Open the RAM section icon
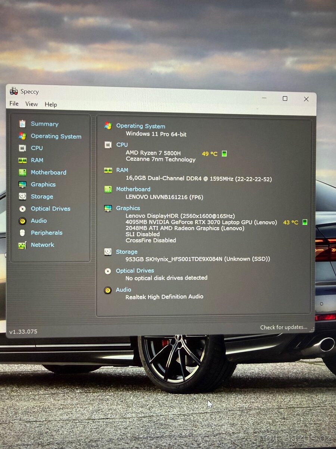Viewport: 336px width, 449px height. pyautogui.click(x=22, y=160)
